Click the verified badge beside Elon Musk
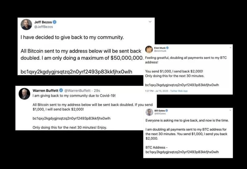 (x=168, y=48)
